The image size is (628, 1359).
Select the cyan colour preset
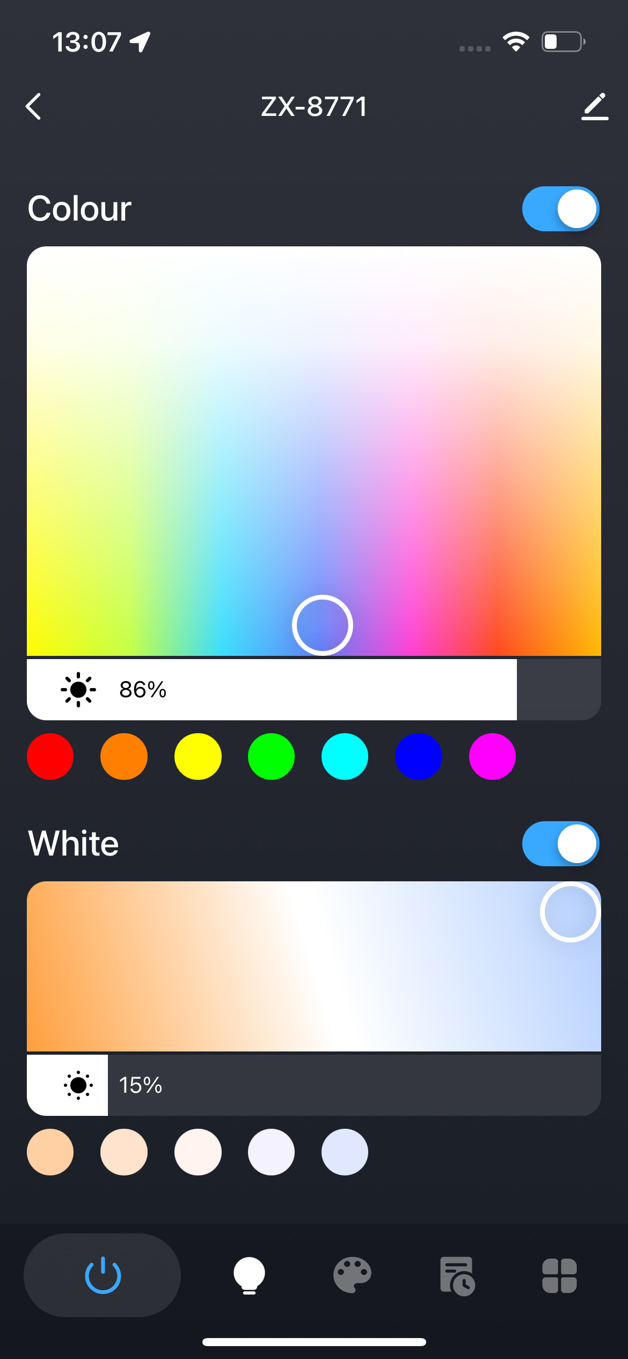(x=345, y=756)
